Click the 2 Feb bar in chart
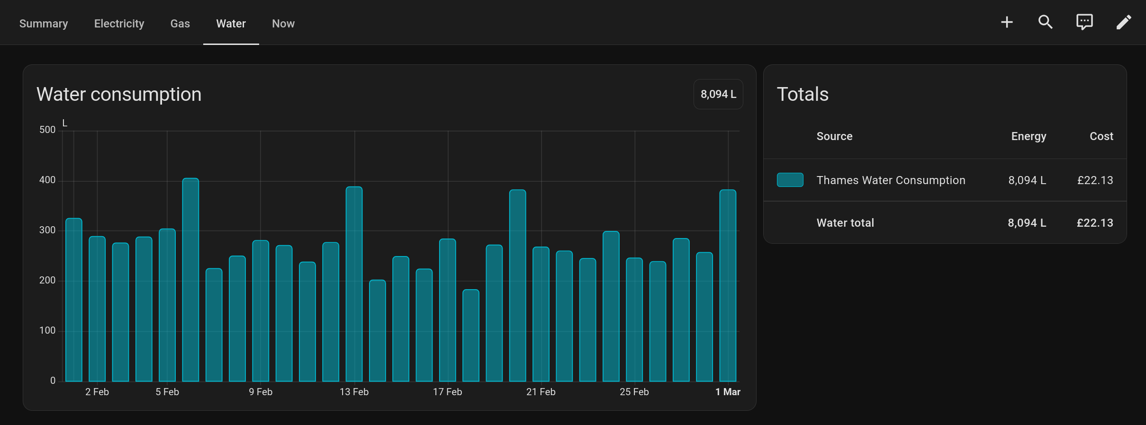Screen dimensions: 1146x425 (x=97, y=309)
